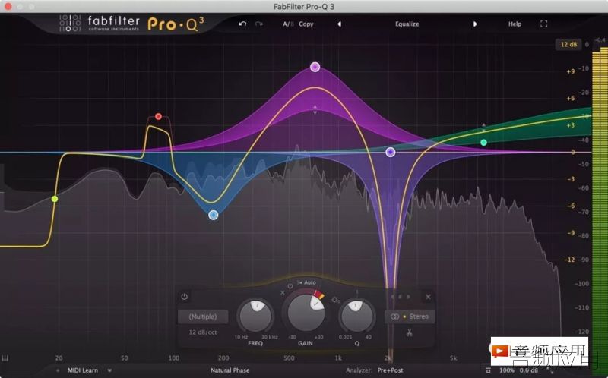Select the blue cut band node
This screenshot has width=608, height=378.
[x=214, y=215]
